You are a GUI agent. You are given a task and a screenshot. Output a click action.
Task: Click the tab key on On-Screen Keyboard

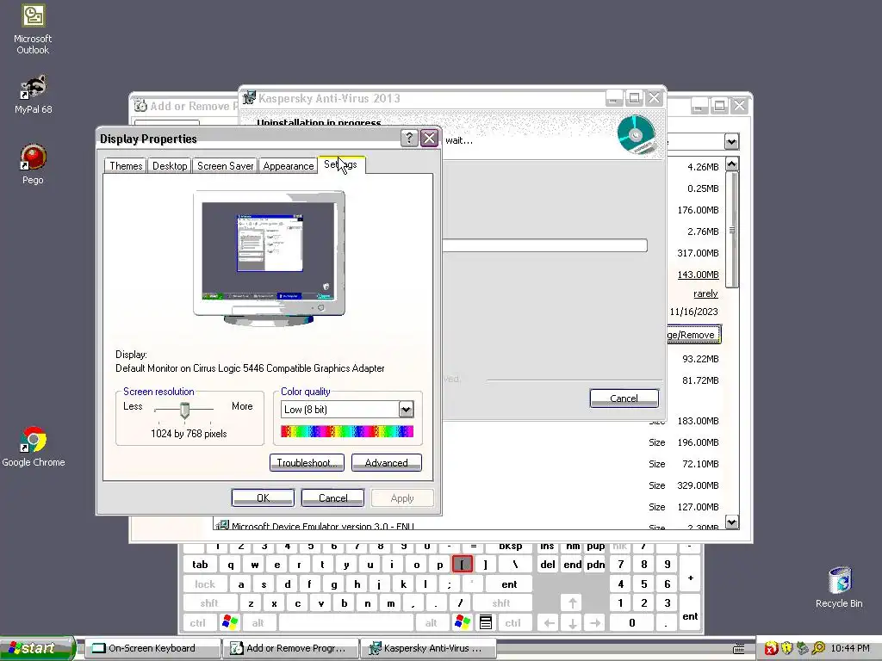click(x=200, y=565)
